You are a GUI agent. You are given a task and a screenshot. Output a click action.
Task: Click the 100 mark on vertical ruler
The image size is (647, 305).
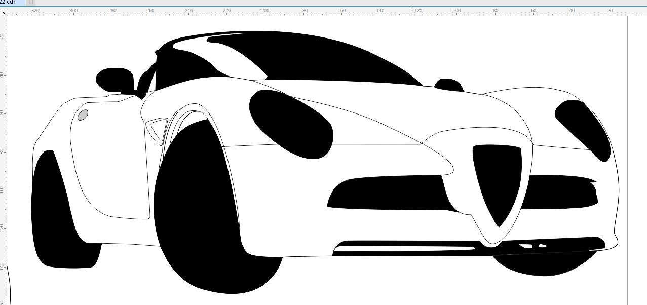coord(3,189)
